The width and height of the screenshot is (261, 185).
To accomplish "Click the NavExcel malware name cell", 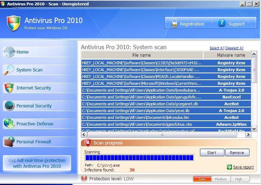I will pos(232,97).
